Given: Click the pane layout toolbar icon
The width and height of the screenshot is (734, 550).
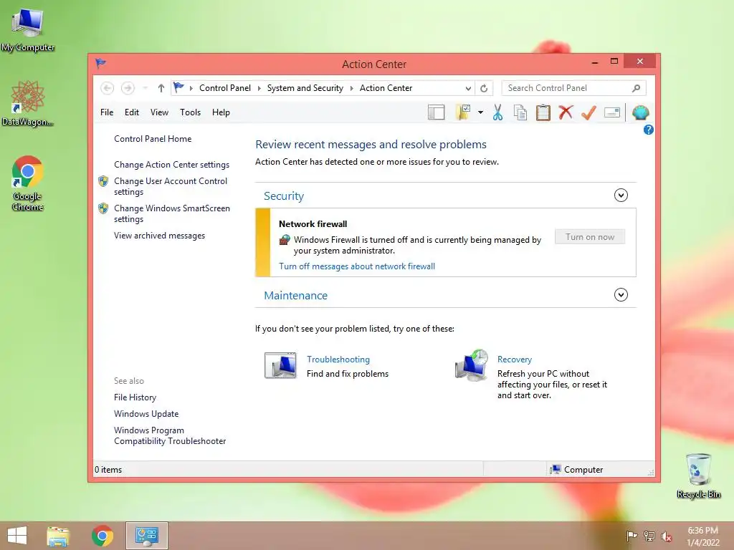Looking at the screenshot, I should (436, 112).
